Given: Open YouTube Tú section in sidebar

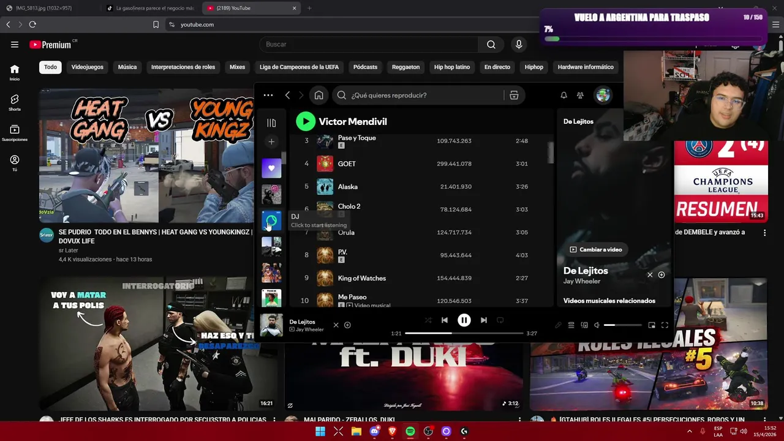Looking at the screenshot, I should click(x=15, y=163).
